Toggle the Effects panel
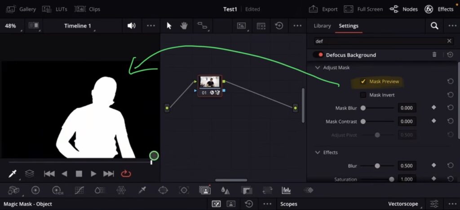Screen dimensions: 460x210 click(x=439, y=9)
